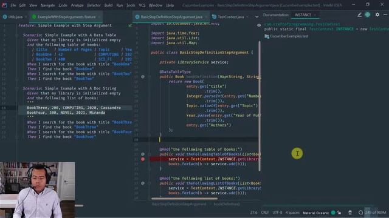Click the BasicStepDefinitionStepArgument breadcrumb
The height and width of the screenshot is (218, 389).
point(179,204)
